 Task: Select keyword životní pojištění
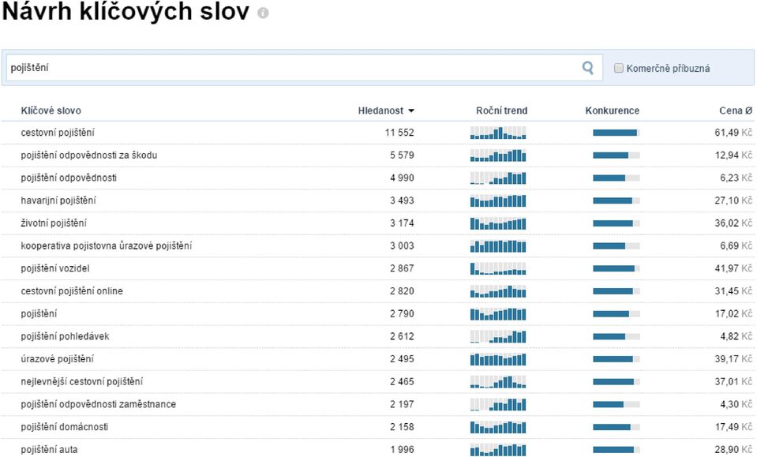point(54,223)
